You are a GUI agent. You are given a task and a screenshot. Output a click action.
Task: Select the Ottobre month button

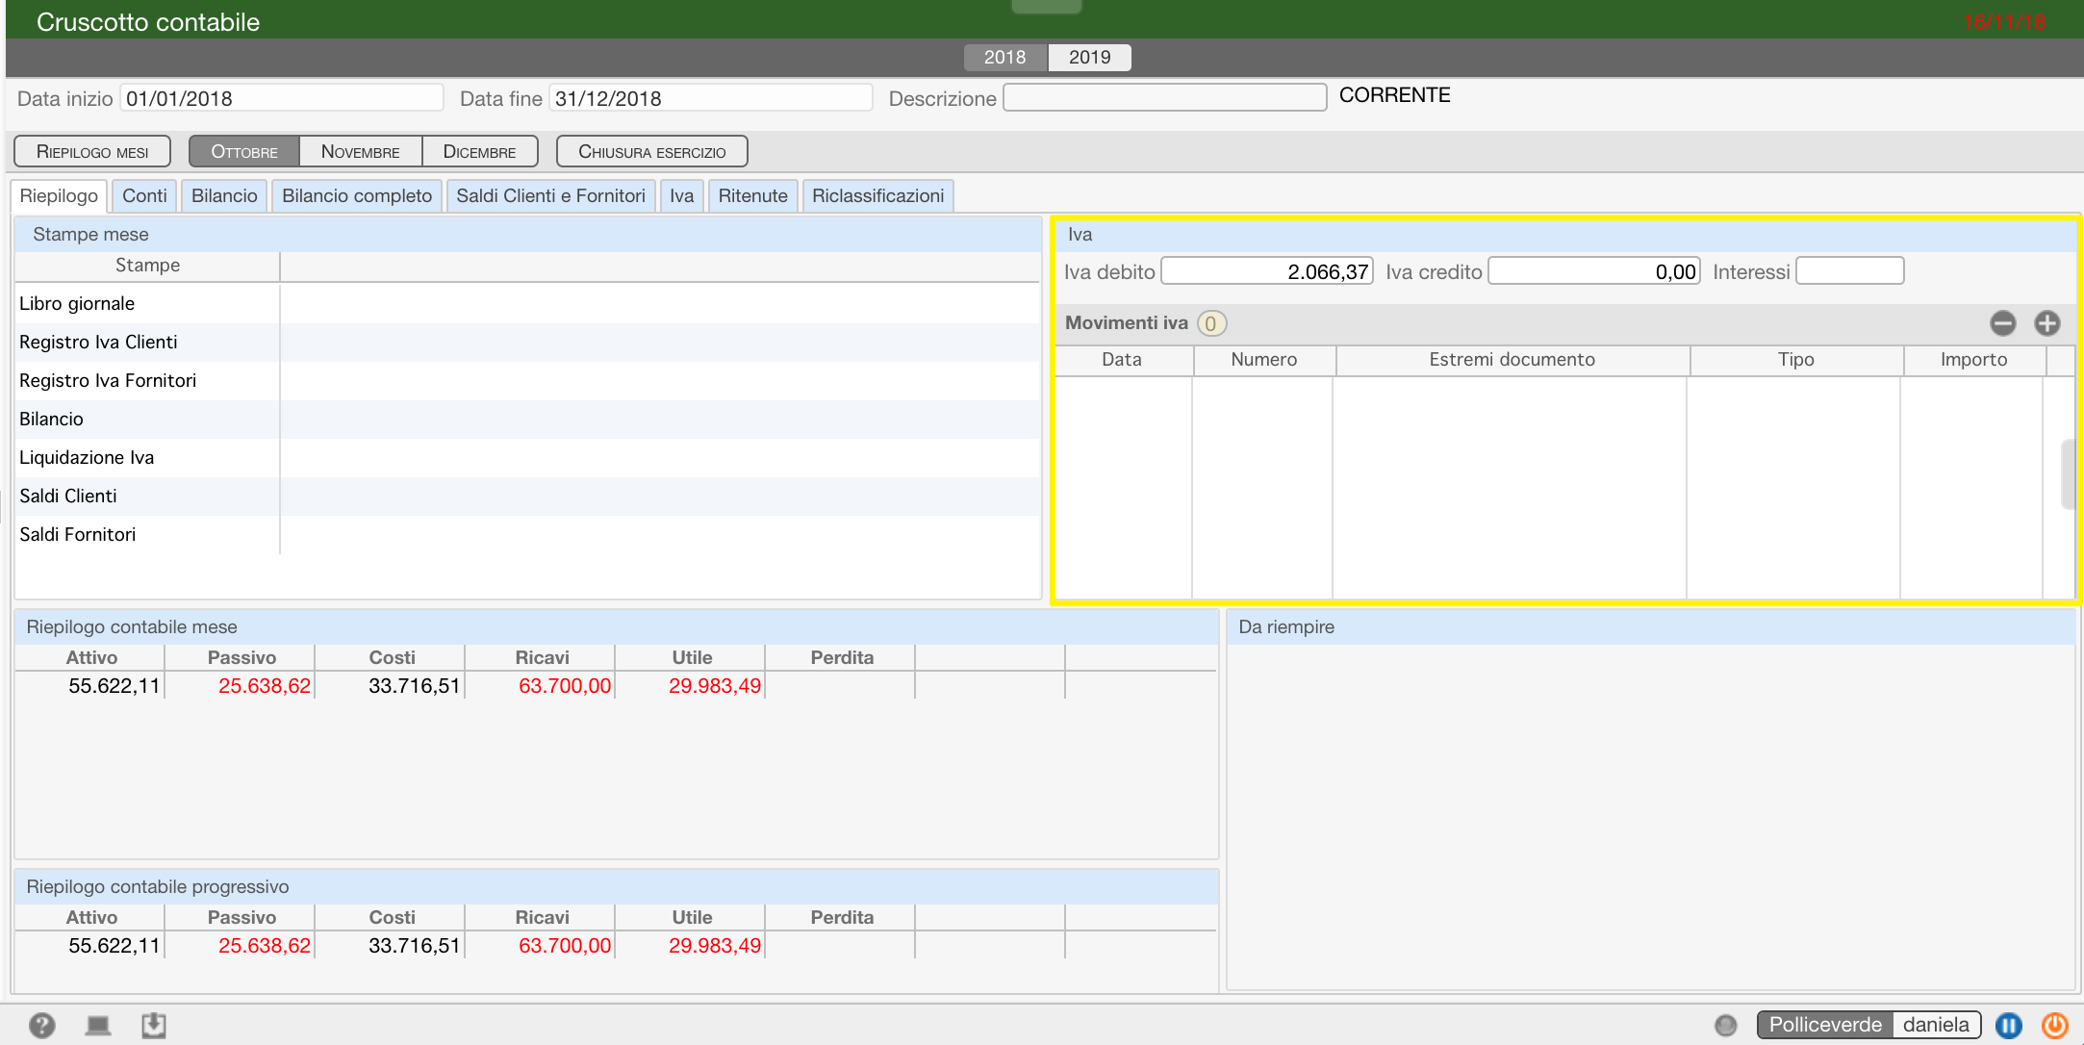click(244, 152)
